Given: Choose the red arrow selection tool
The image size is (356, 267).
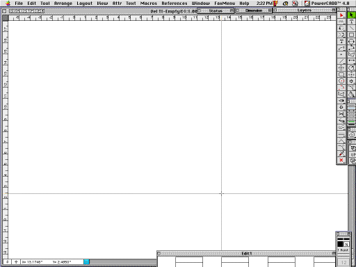Looking at the screenshot, I should [x=341, y=15].
